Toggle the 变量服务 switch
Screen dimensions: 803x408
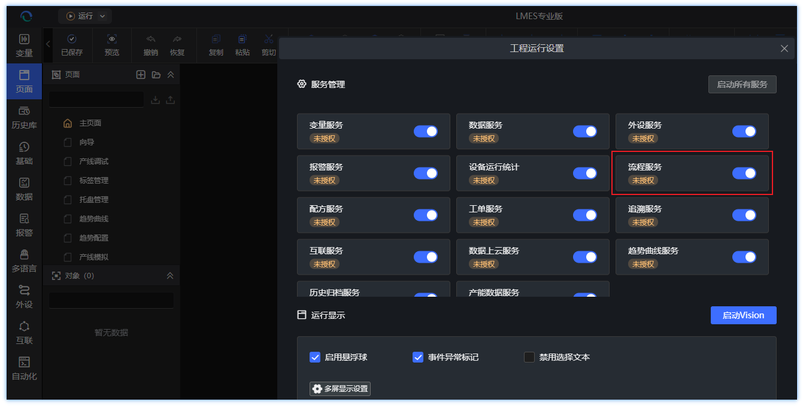(425, 132)
